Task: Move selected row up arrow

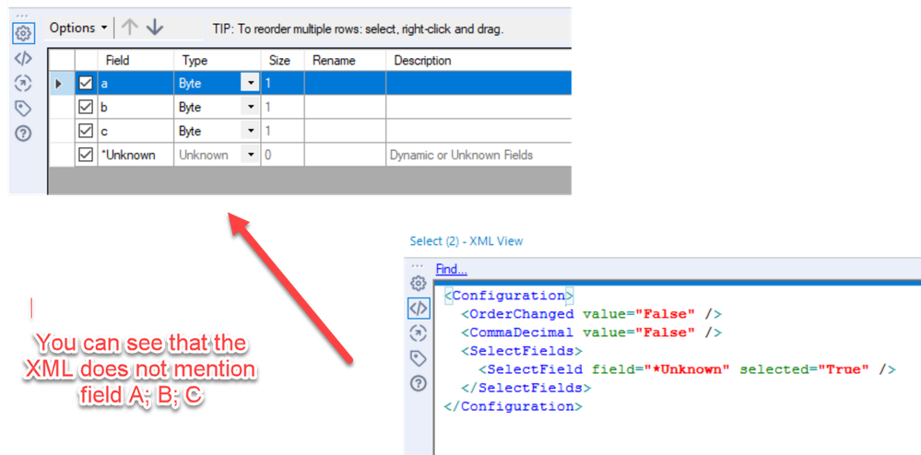Action: (x=129, y=28)
